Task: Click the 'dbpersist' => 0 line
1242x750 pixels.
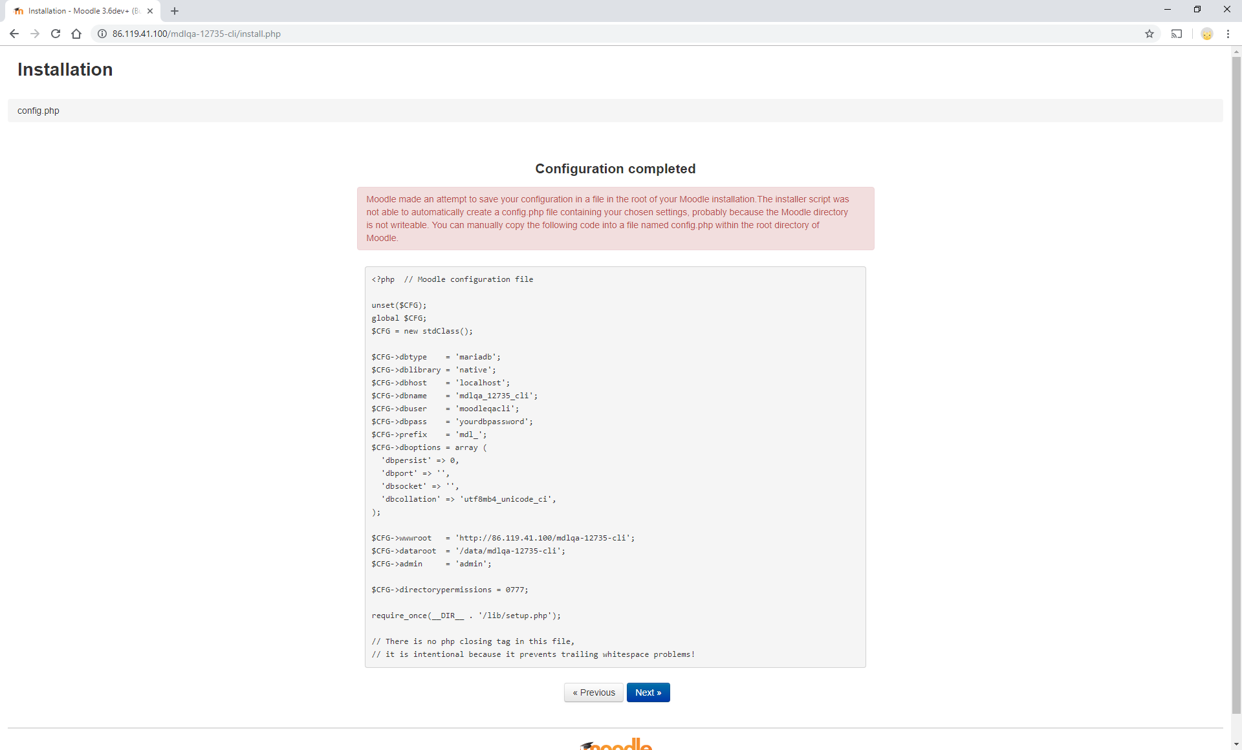Action: tap(420, 460)
